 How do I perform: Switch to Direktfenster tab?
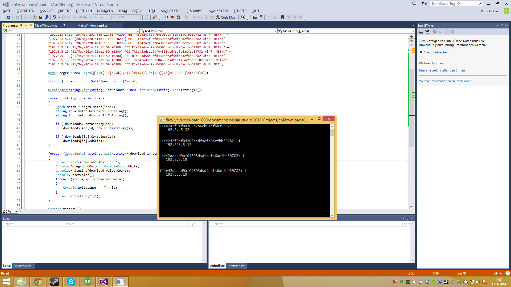pos(236,266)
